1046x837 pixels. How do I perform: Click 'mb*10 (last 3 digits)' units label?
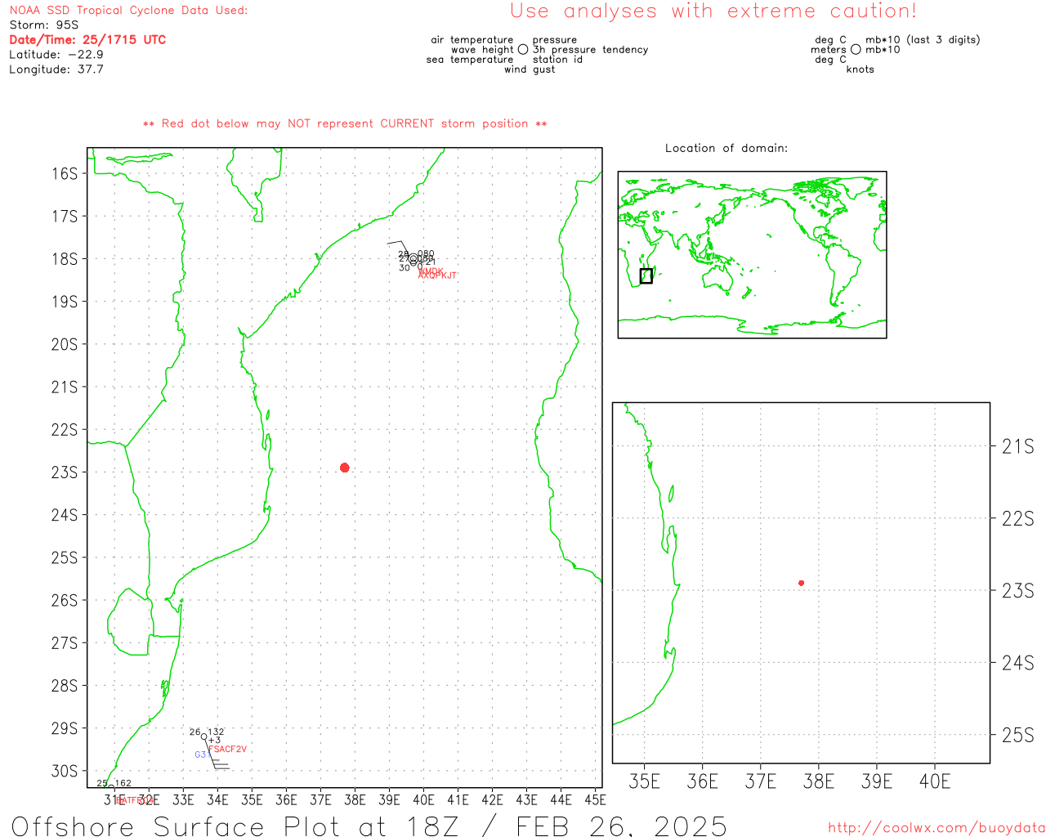[923, 40]
